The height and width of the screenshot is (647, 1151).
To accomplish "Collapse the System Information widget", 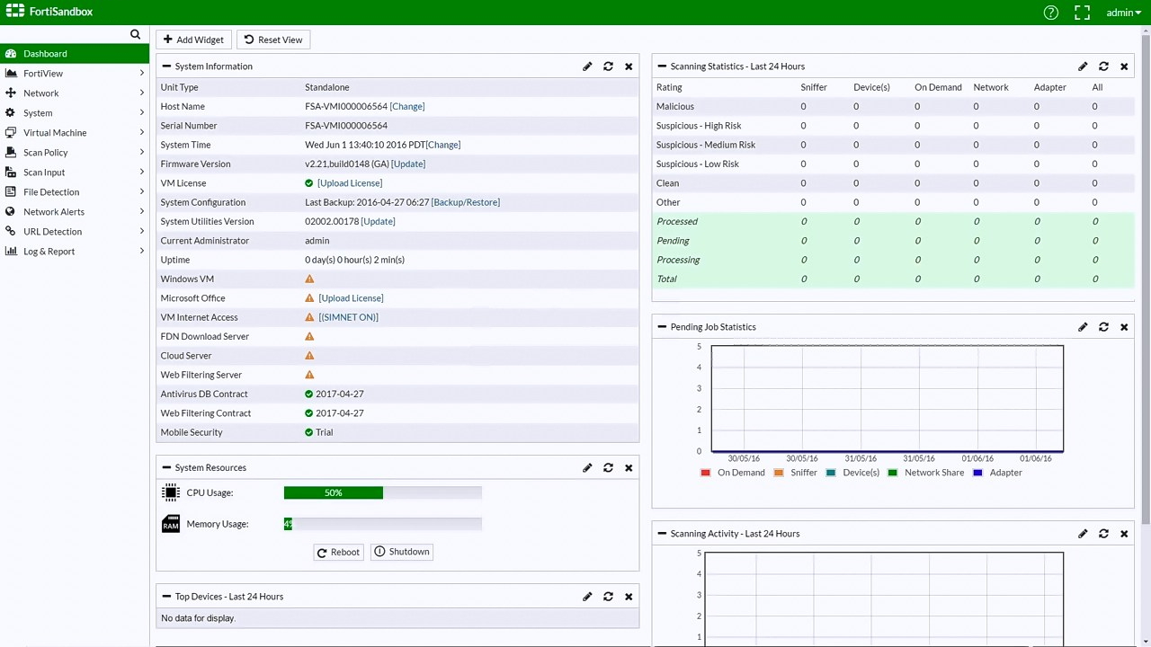I will 166,66.
